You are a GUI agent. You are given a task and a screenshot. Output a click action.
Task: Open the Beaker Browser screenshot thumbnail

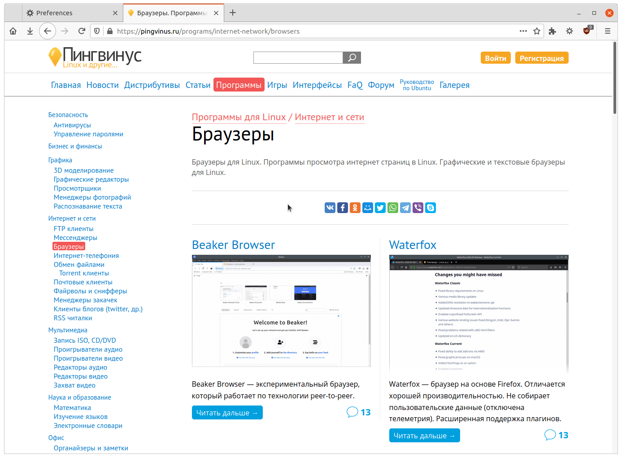(281, 311)
